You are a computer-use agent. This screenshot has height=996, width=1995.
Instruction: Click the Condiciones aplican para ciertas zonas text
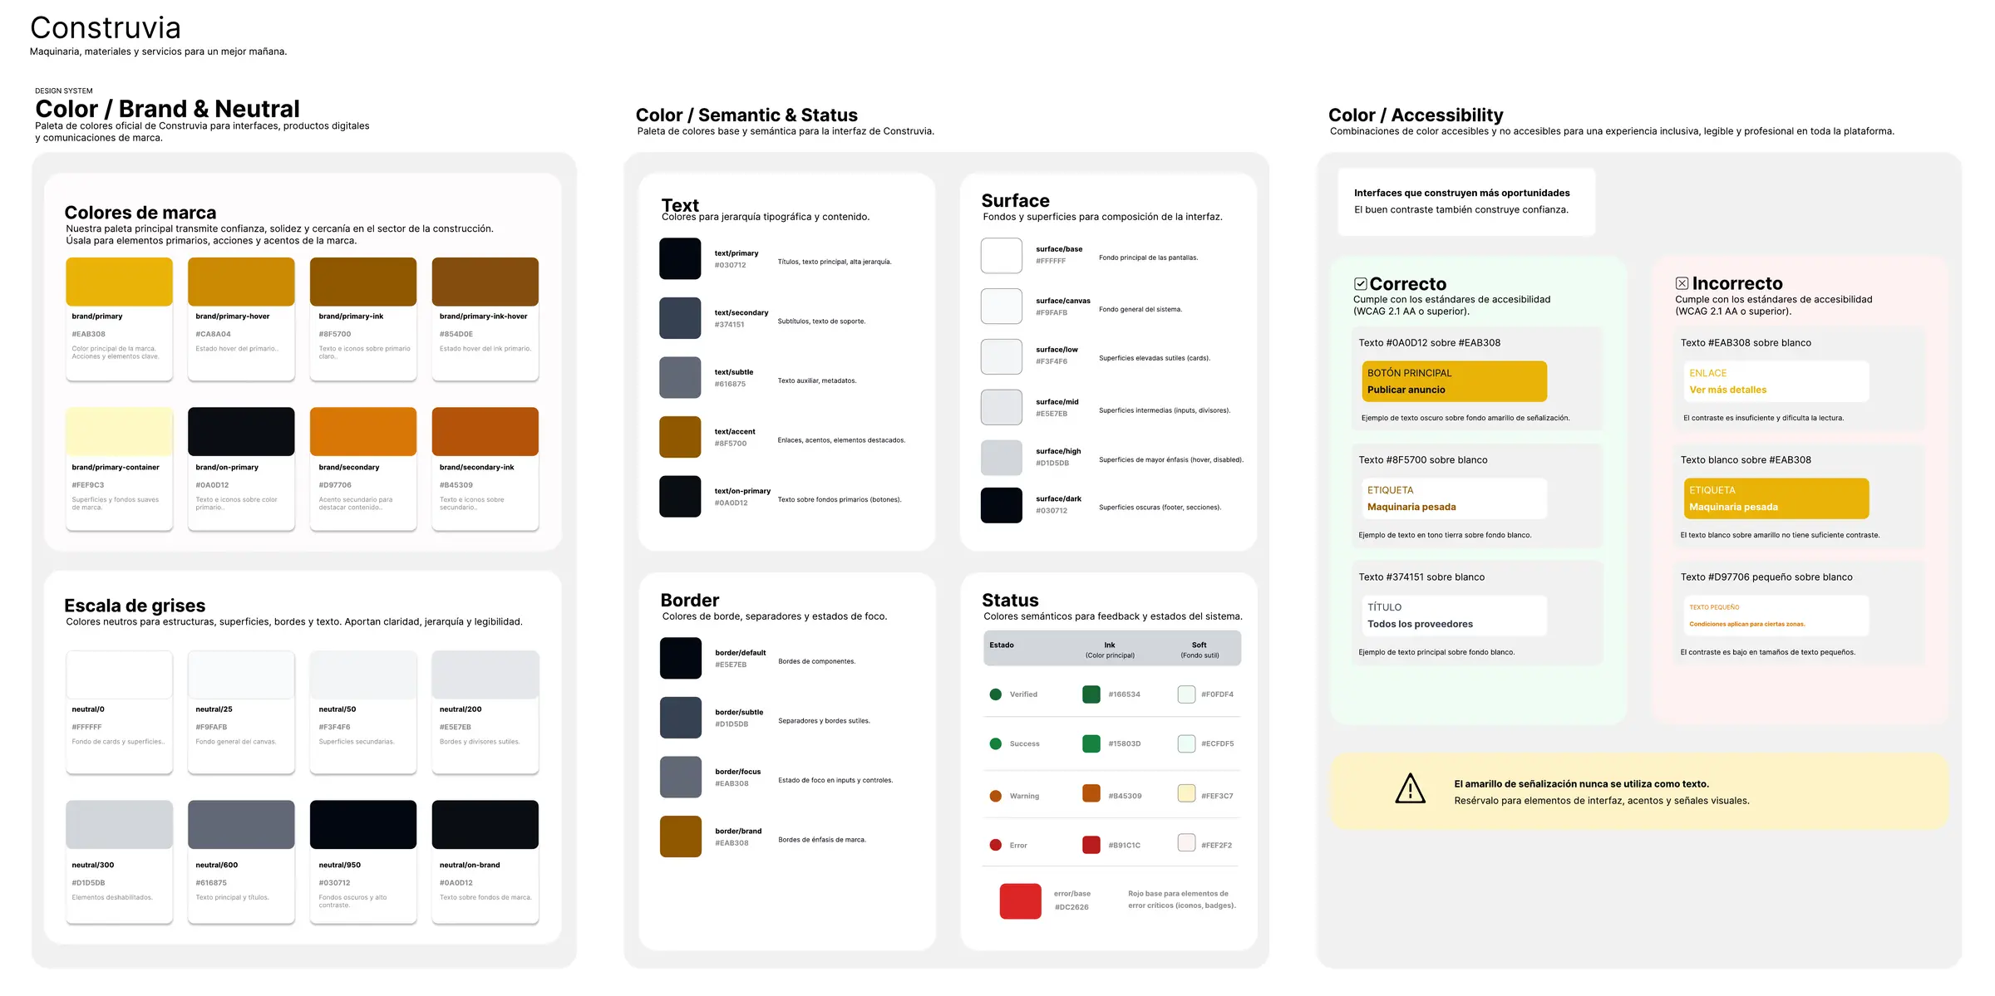1747,624
